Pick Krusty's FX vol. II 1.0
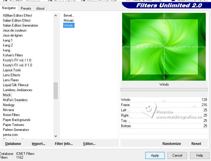The image size is (211, 161). [18, 65]
